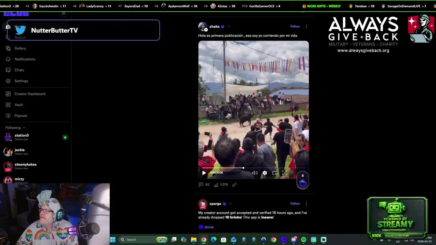Enter video fullscreen

pyautogui.click(x=285, y=173)
